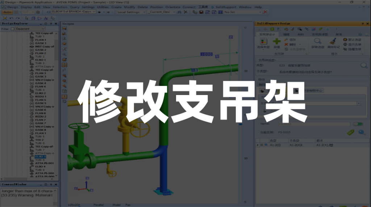Select FLAN 1 in the explorer tree
The width and height of the screenshot is (371, 207).
coord(41,40)
